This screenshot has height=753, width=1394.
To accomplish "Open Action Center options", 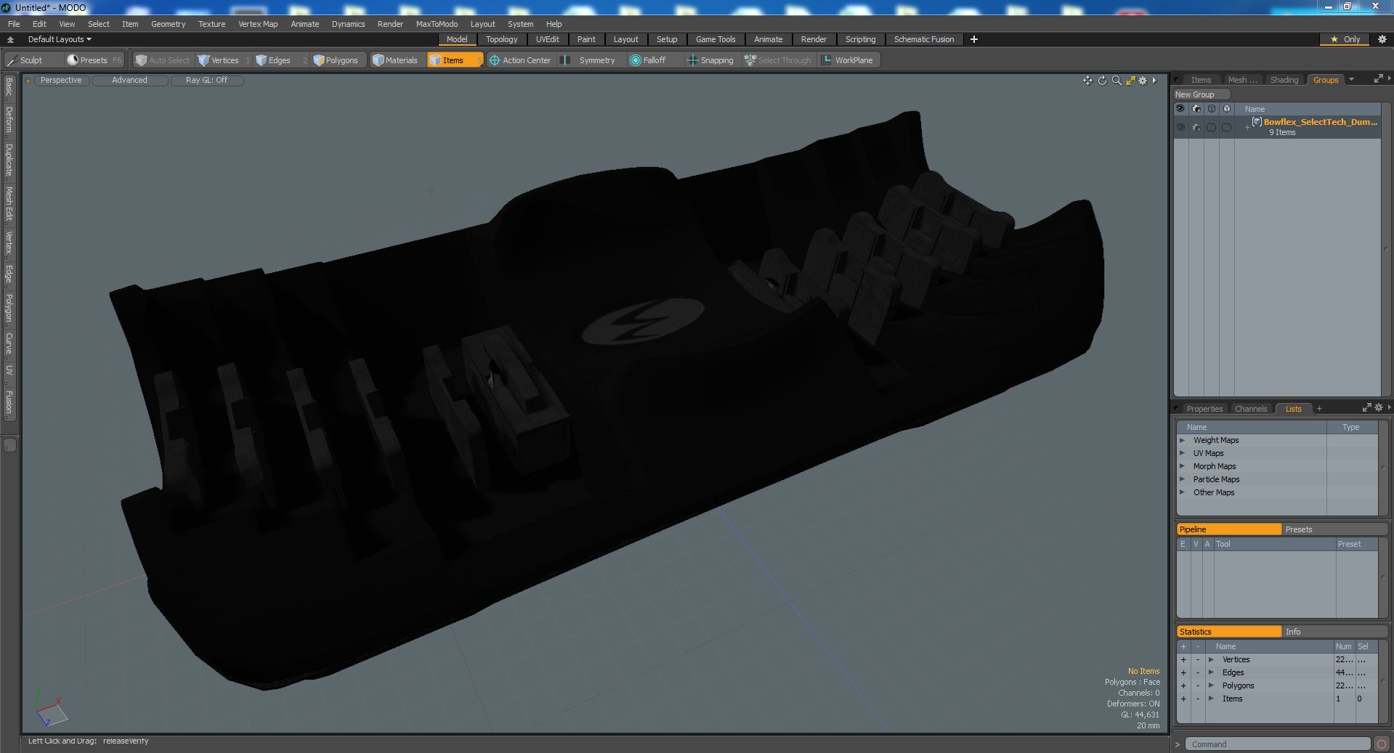I will coord(520,60).
